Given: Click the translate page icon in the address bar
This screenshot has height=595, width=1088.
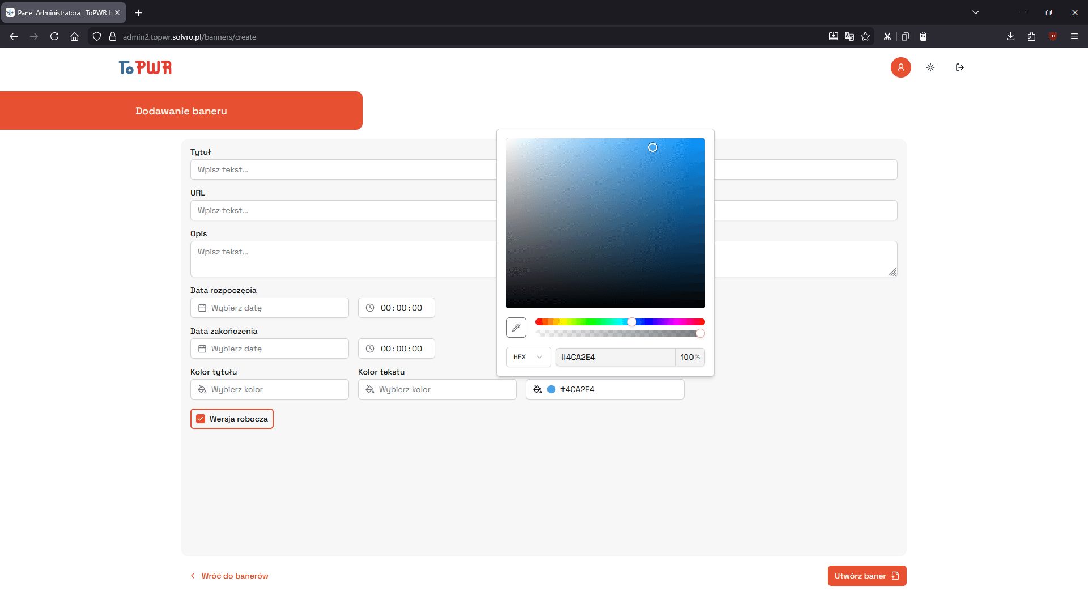Looking at the screenshot, I should 849,36.
